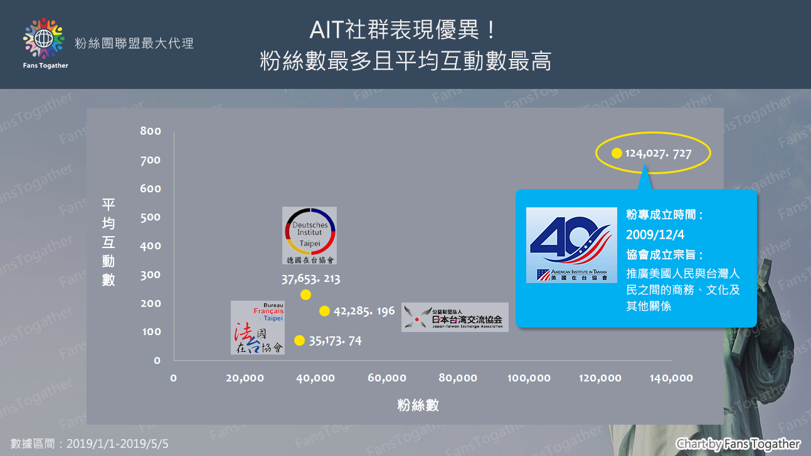Click the Fans Togather globe logo
This screenshot has height=456, width=811.
point(43,38)
